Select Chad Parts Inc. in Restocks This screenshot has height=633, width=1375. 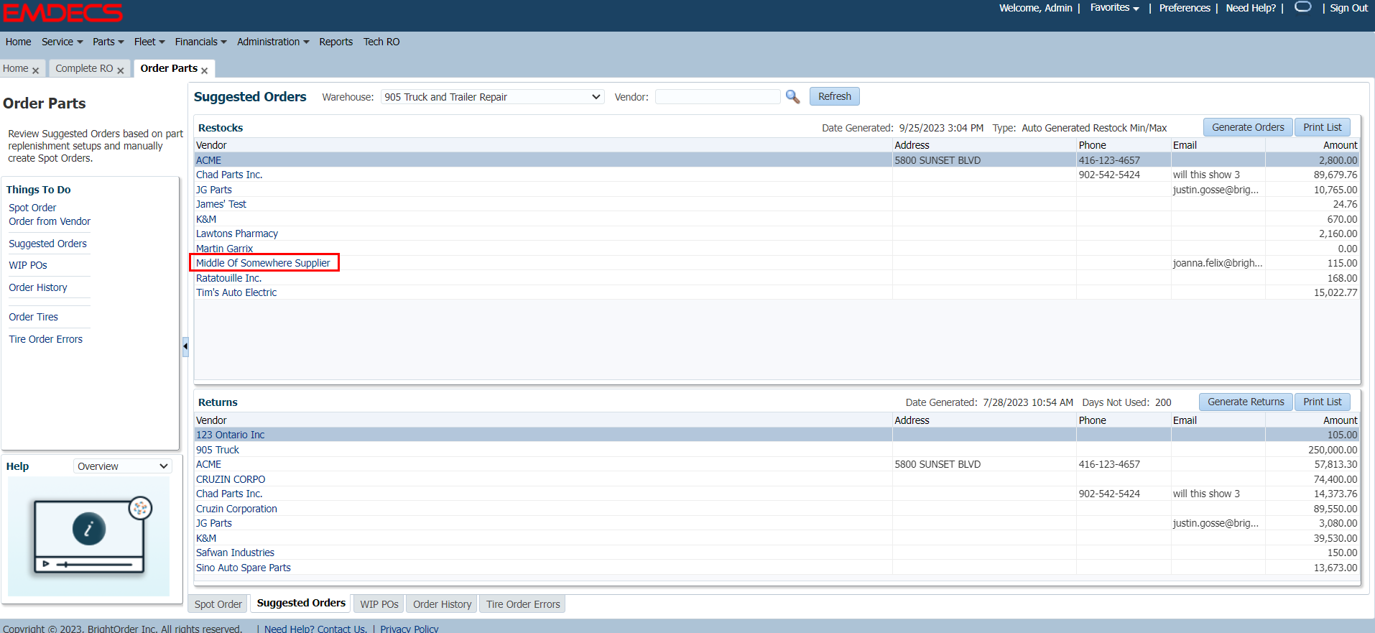point(777,175)
